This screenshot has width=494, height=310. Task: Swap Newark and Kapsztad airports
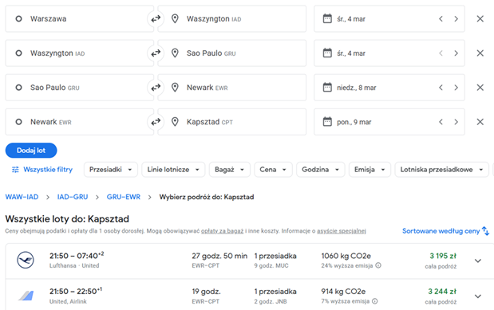coord(156,122)
